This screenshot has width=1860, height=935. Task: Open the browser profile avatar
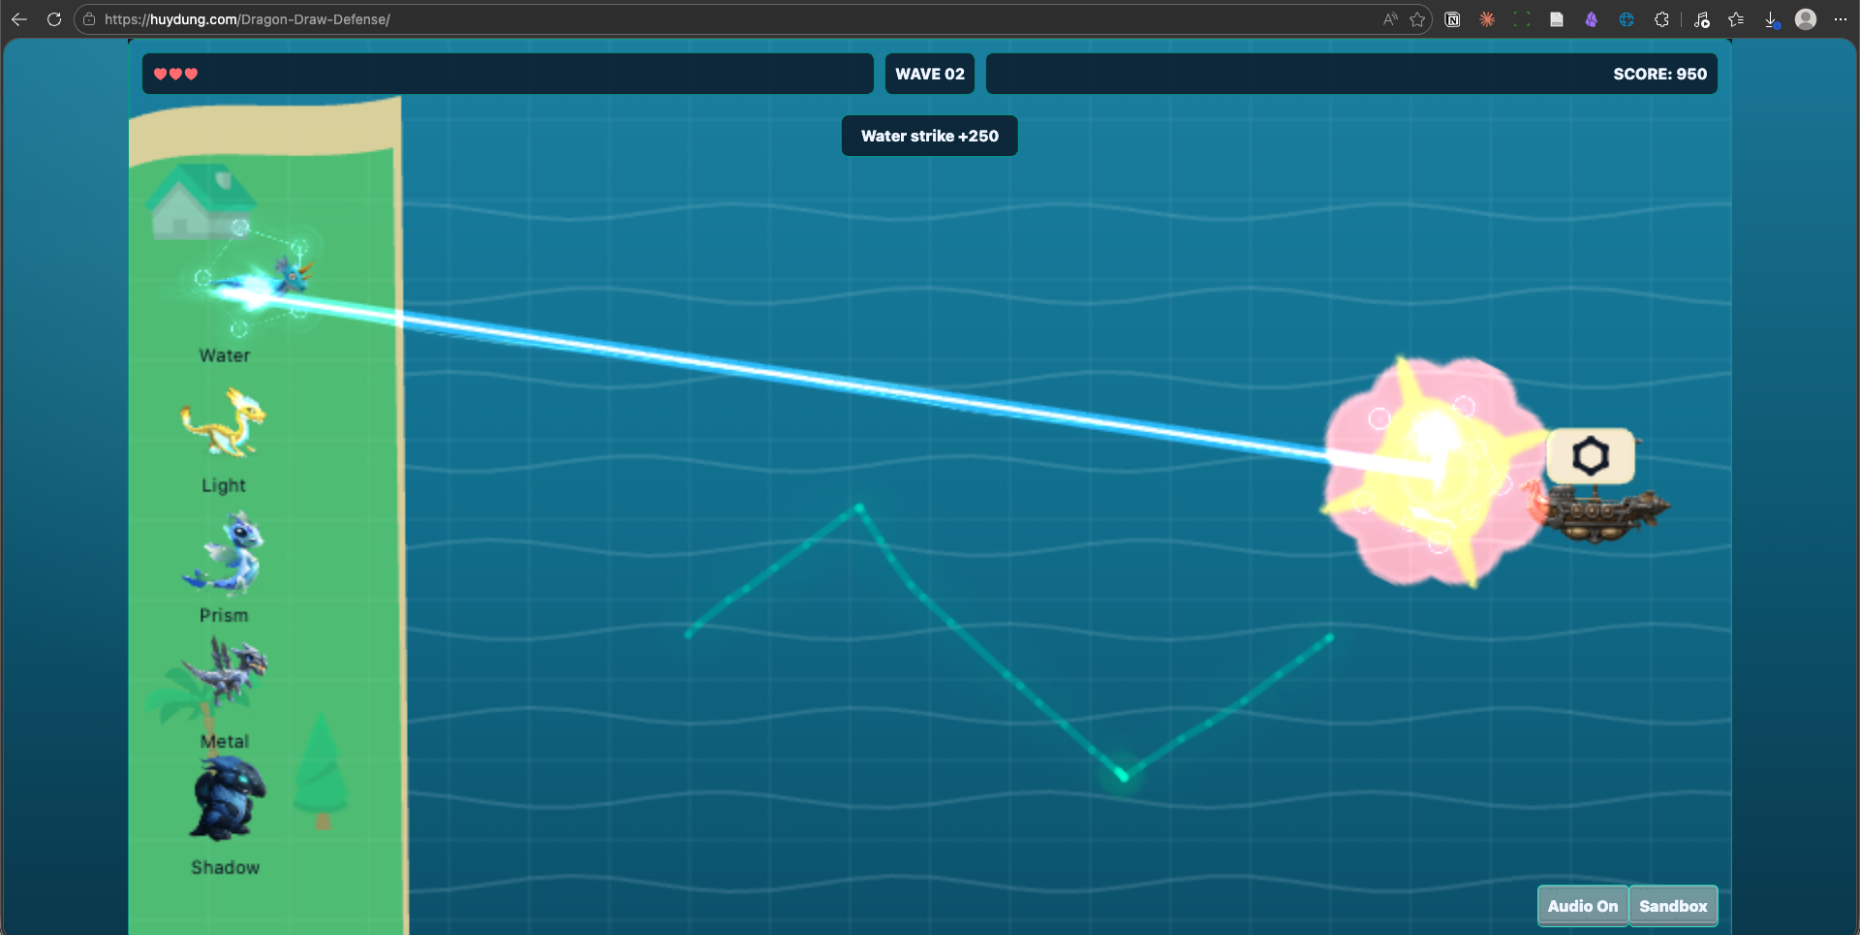click(x=1806, y=19)
